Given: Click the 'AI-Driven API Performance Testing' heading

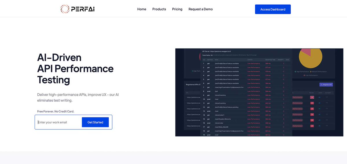Looking at the screenshot, I should click(x=75, y=69).
